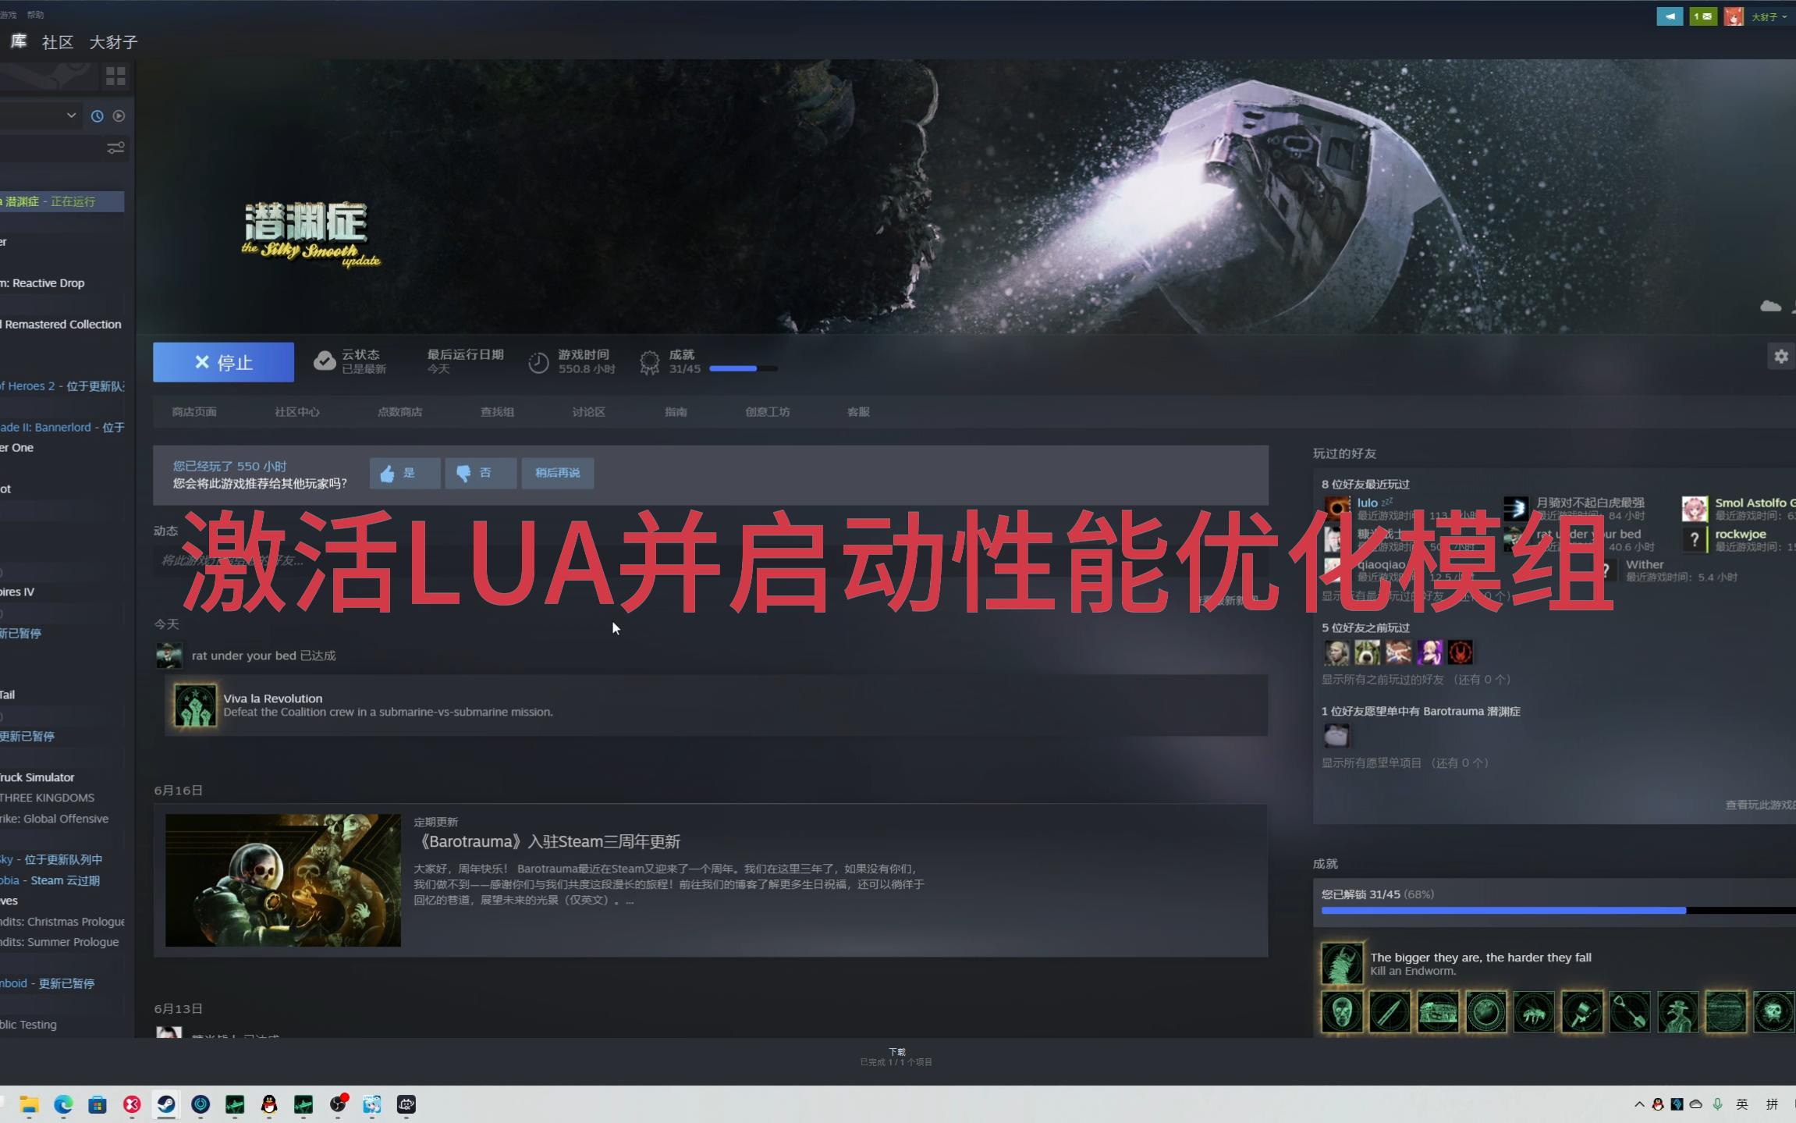Click the user avatar in top bar

[x=1733, y=16]
